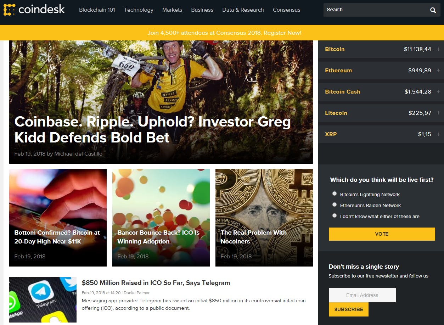Open the Telegram ICO article thumbnail
This screenshot has height=325, width=444.
(43, 300)
